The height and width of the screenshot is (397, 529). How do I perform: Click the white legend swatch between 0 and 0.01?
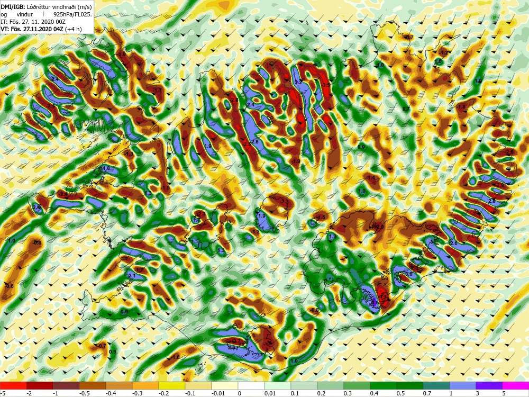251,386
